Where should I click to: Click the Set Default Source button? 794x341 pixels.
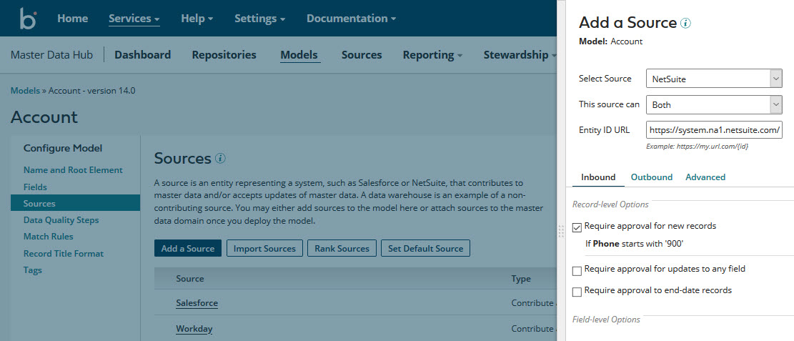pyautogui.click(x=425, y=248)
